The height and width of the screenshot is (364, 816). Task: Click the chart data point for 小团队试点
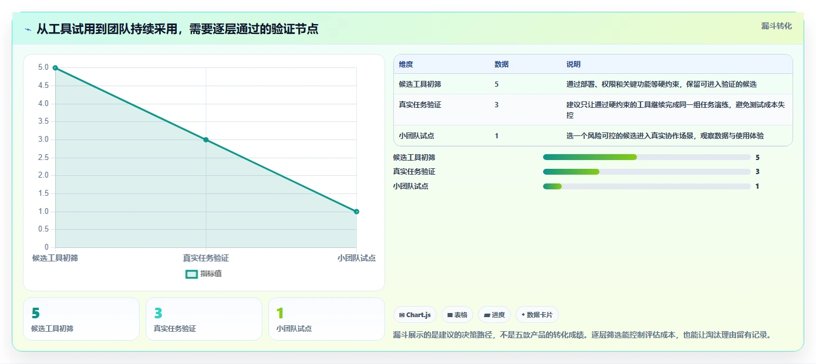[356, 212]
